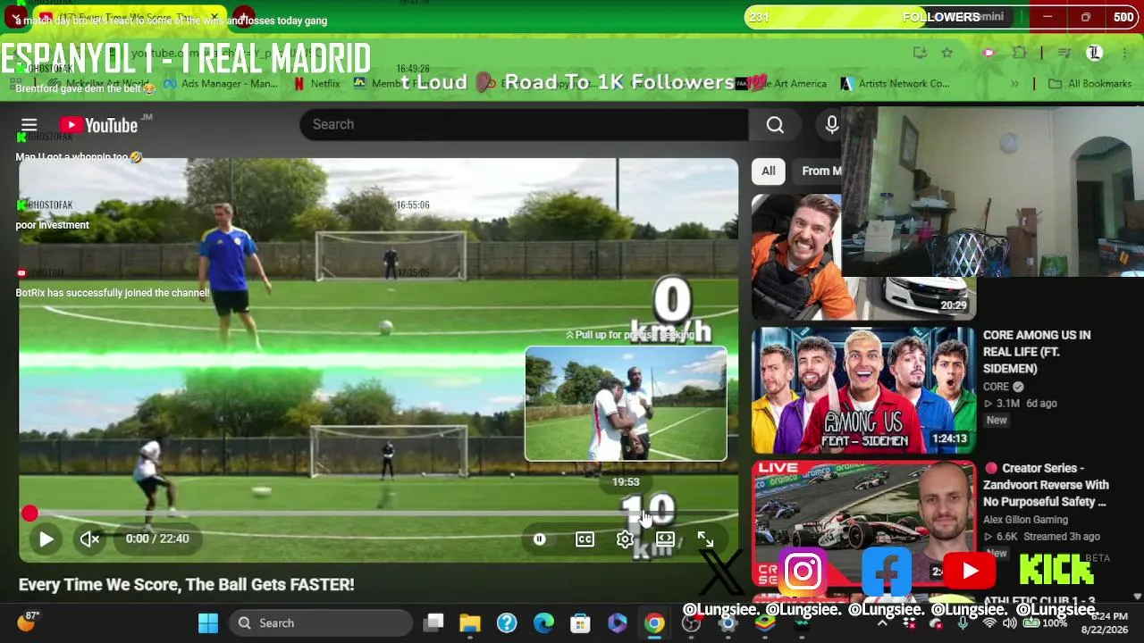The image size is (1144, 643).
Task: Open the Netflix bookmark
Action: point(316,84)
